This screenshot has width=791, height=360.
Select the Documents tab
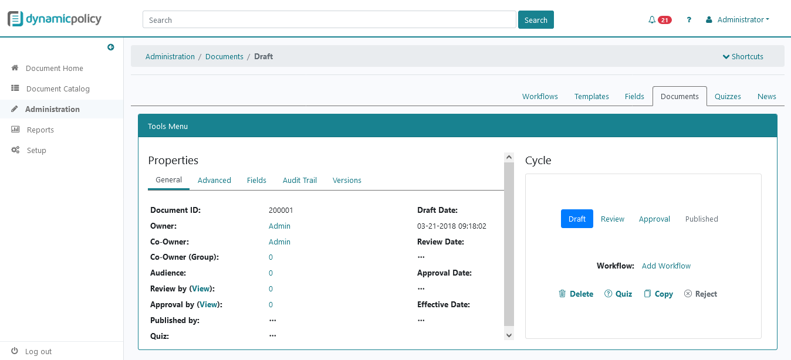click(x=680, y=97)
